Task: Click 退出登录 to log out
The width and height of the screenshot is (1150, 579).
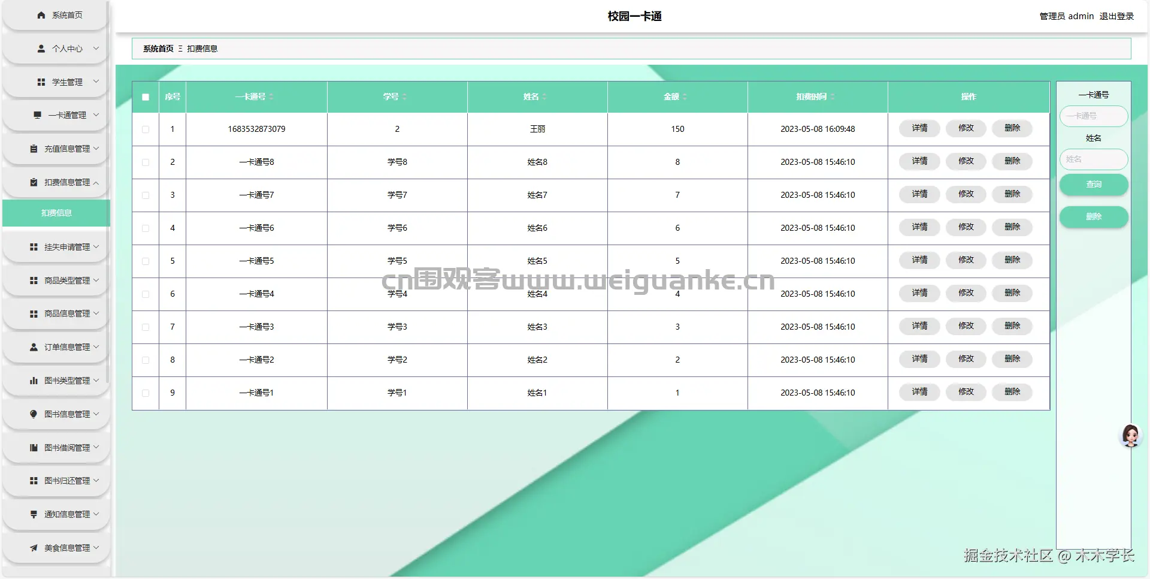Action: [1116, 16]
